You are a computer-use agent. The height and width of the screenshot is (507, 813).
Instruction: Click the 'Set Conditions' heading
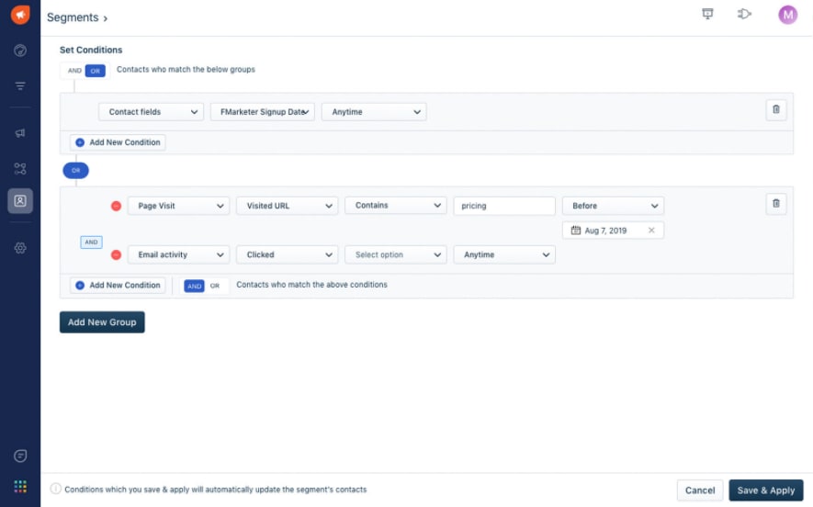(91, 50)
